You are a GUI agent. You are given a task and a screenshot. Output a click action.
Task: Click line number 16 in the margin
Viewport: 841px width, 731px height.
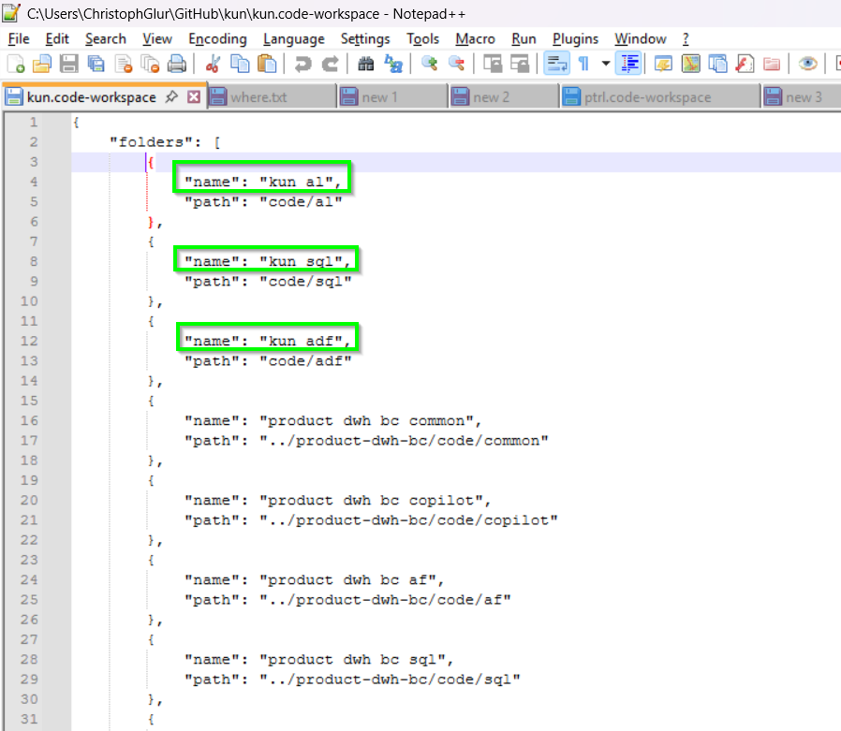click(29, 420)
